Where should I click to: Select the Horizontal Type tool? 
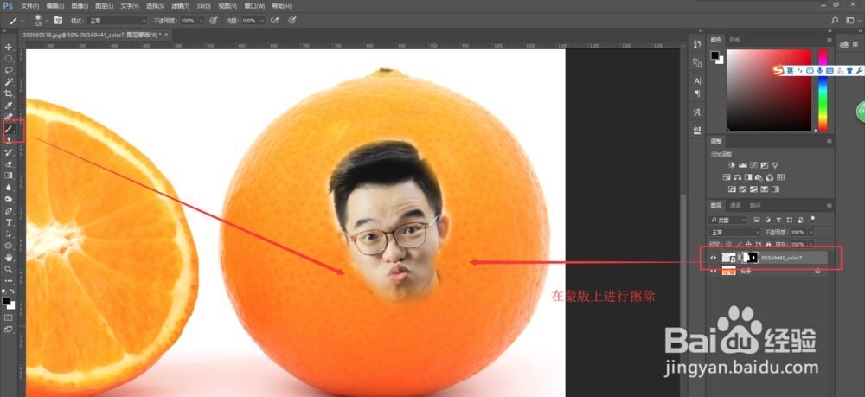pos(9,222)
